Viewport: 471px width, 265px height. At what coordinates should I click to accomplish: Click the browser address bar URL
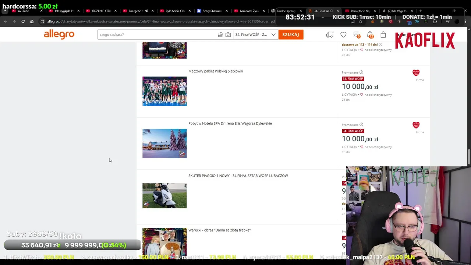(x=161, y=21)
